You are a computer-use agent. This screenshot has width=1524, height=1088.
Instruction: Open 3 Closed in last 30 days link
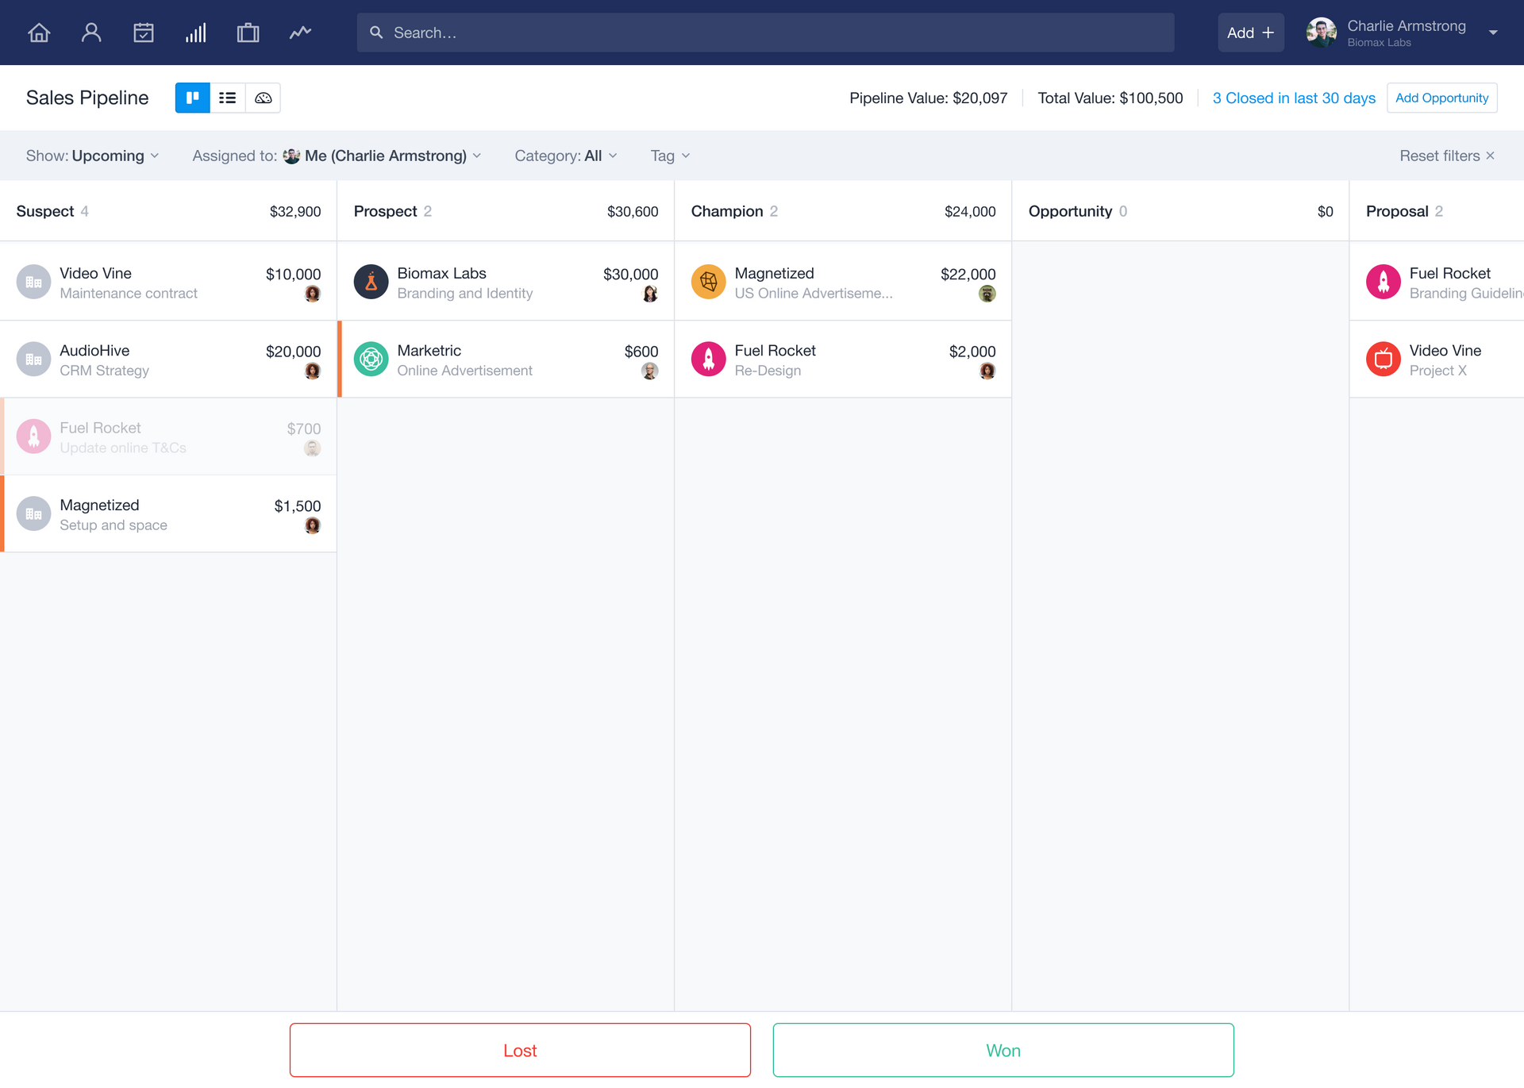[x=1293, y=98]
